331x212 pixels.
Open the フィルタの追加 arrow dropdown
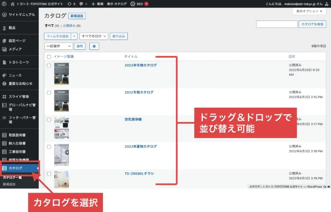coord(74,36)
